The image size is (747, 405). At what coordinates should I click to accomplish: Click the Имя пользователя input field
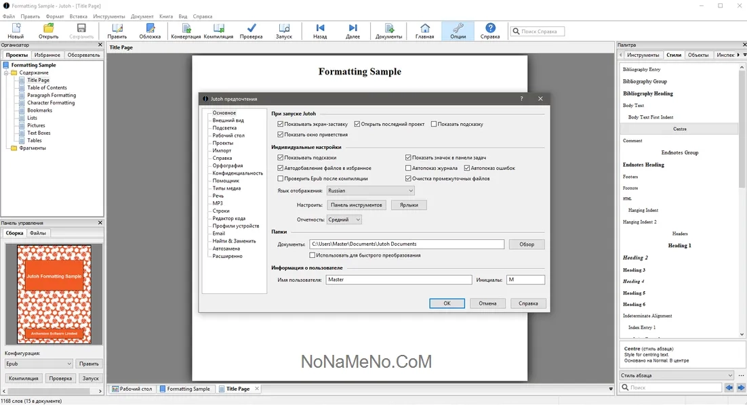399,280
